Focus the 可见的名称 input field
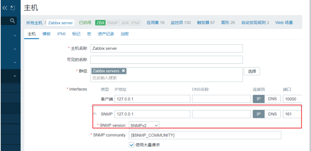Image resolution: width=311 pixels, height=151 pixels. click(166, 60)
